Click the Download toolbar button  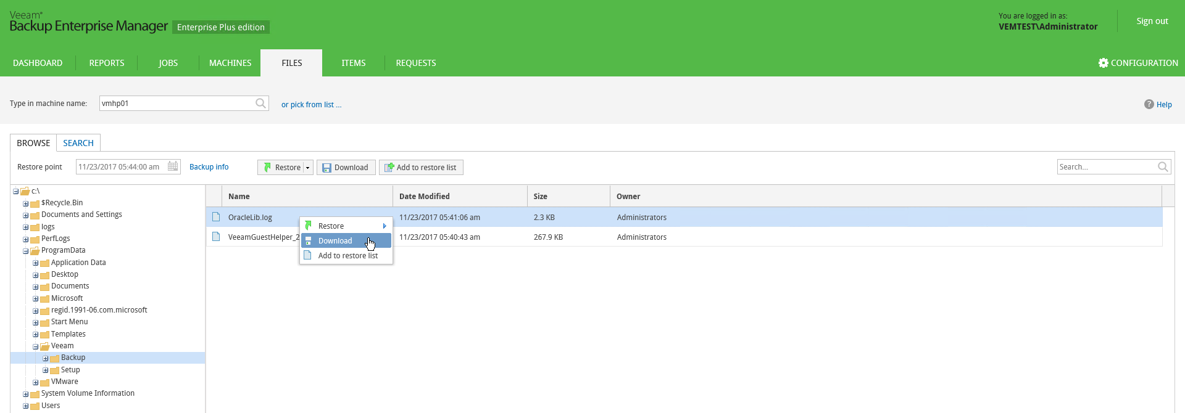346,168
